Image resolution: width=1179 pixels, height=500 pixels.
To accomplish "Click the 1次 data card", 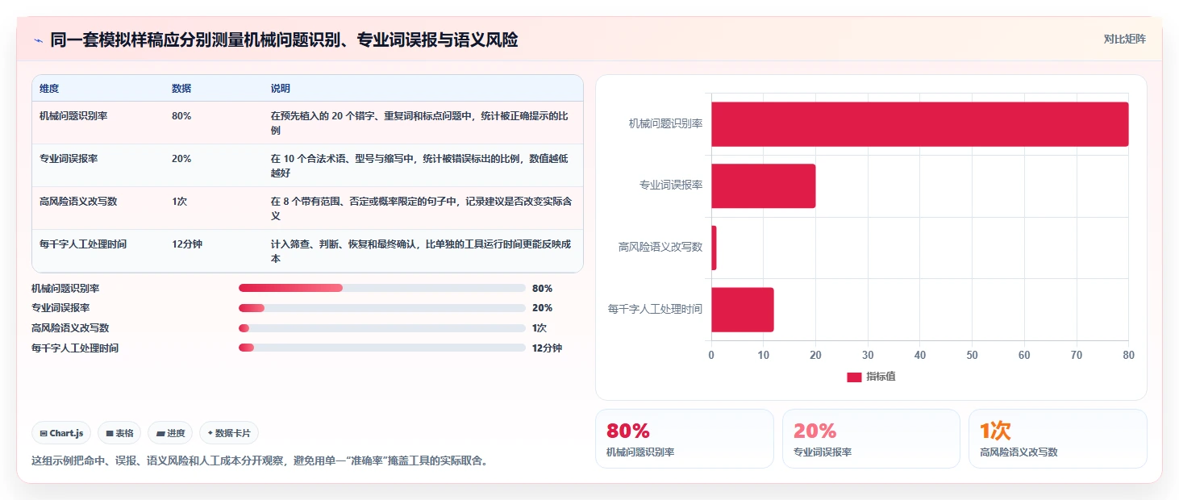I will tap(1057, 439).
